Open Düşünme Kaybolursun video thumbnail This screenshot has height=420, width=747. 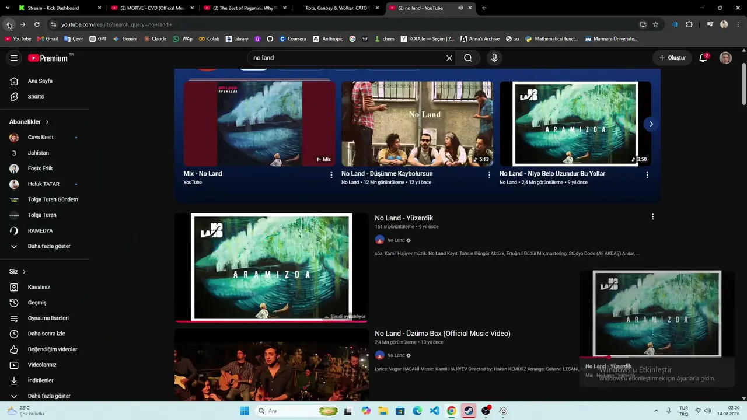click(x=417, y=124)
